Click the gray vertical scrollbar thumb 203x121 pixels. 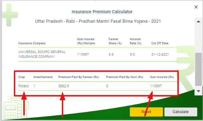(199, 69)
